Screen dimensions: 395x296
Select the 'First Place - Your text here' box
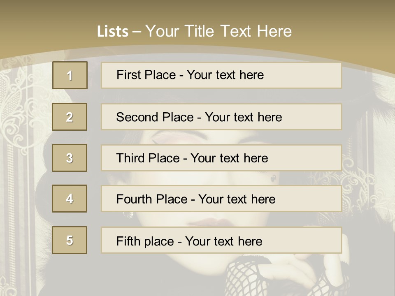click(221, 75)
